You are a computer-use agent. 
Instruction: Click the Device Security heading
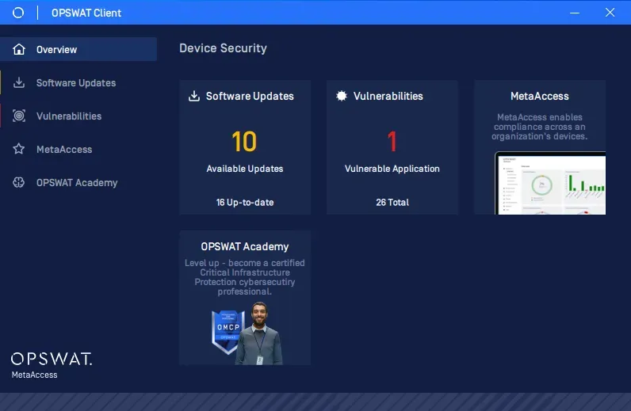tap(223, 48)
